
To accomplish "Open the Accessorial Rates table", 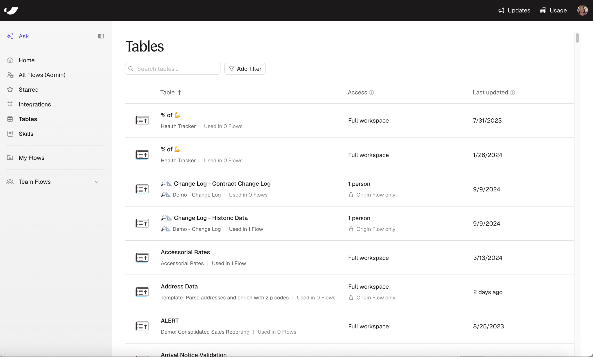I will pyautogui.click(x=185, y=252).
